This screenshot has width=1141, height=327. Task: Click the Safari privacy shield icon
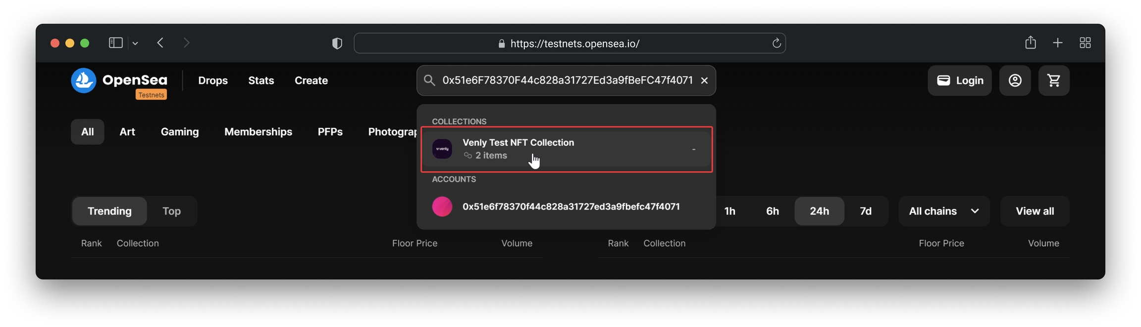coord(337,43)
